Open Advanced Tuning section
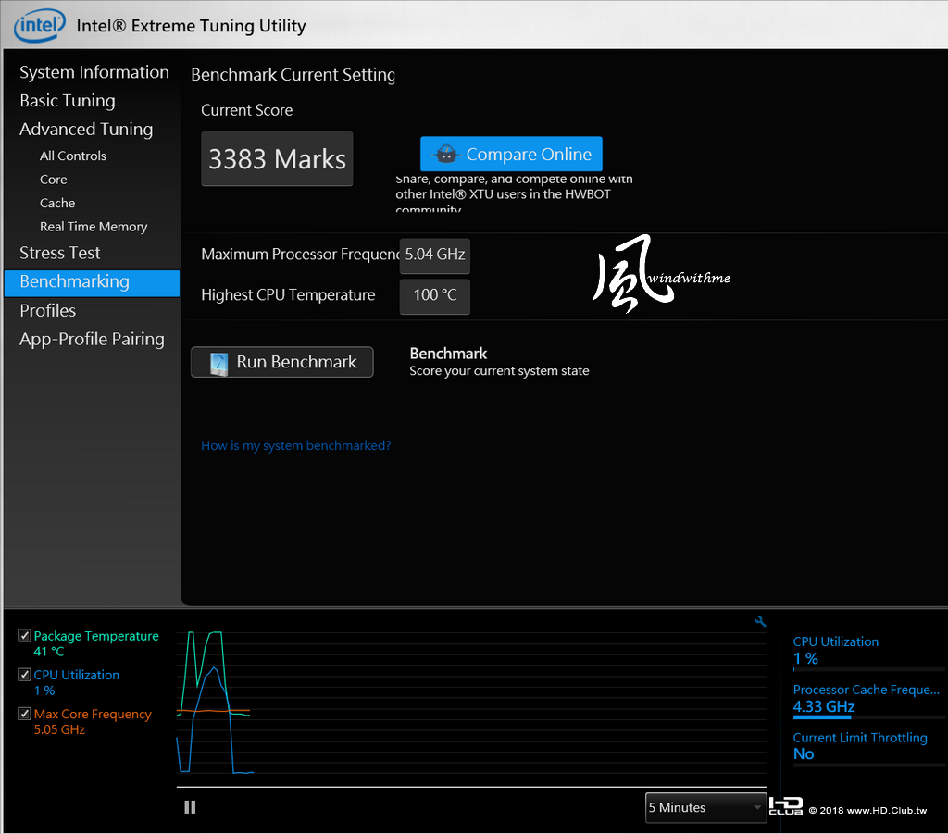This screenshot has height=834, width=948. point(86,129)
